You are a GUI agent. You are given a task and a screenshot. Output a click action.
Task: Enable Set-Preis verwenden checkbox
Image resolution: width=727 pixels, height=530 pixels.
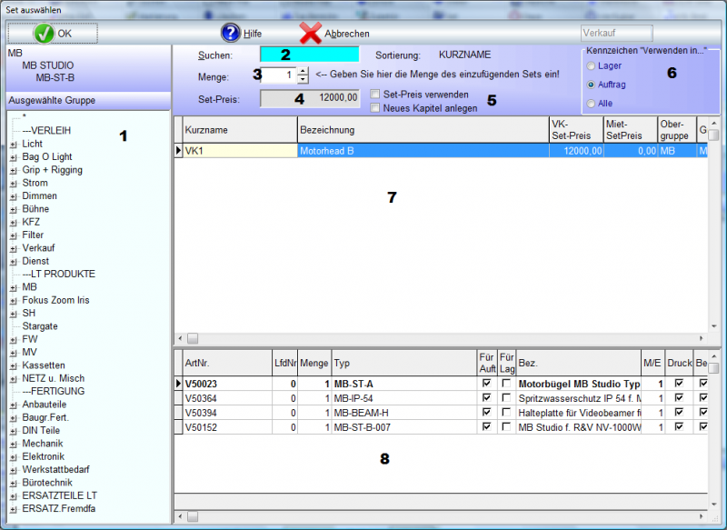[x=375, y=95]
